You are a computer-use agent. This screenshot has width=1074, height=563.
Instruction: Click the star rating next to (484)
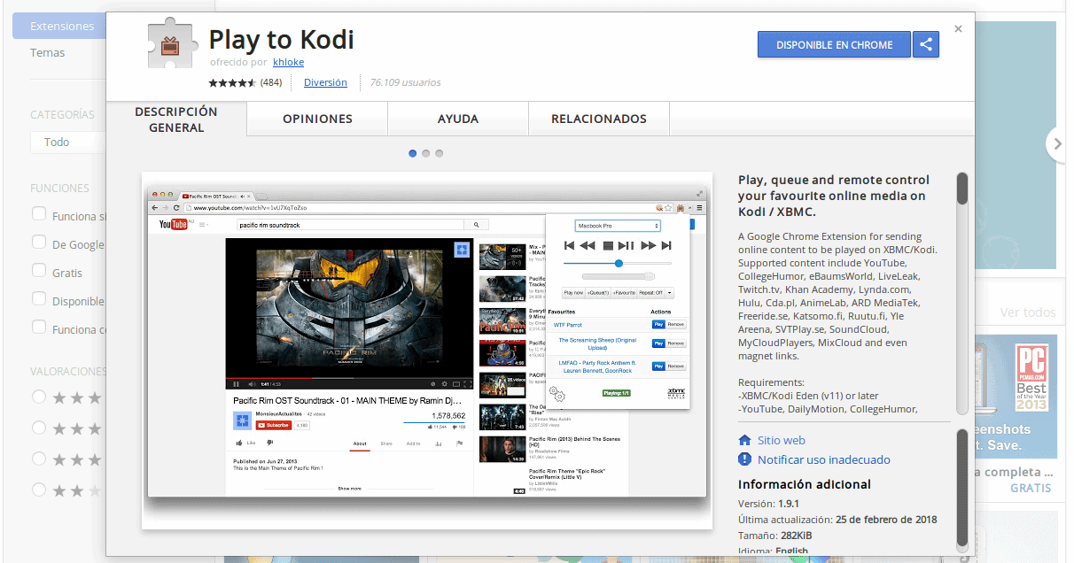pyautogui.click(x=232, y=83)
